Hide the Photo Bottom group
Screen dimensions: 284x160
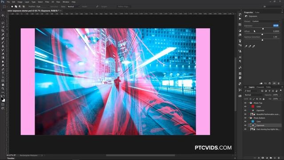pyautogui.click(x=245, y=118)
